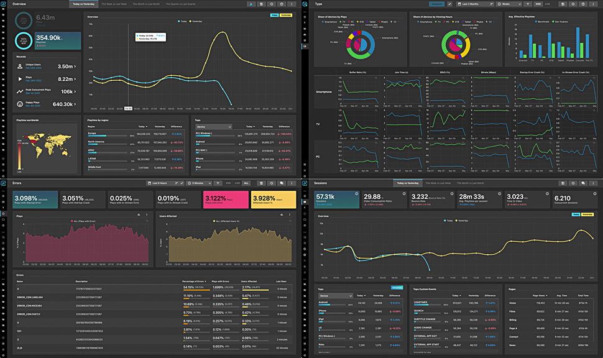The image size is (603, 358).
Task: Click the comment icon in Errors panel toolbar
Action: (282, 183)
